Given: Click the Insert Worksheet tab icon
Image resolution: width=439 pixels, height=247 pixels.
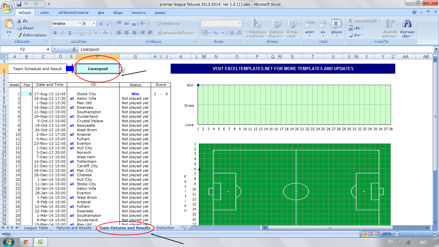Looking at the screenshot, I should coord(184,228).
